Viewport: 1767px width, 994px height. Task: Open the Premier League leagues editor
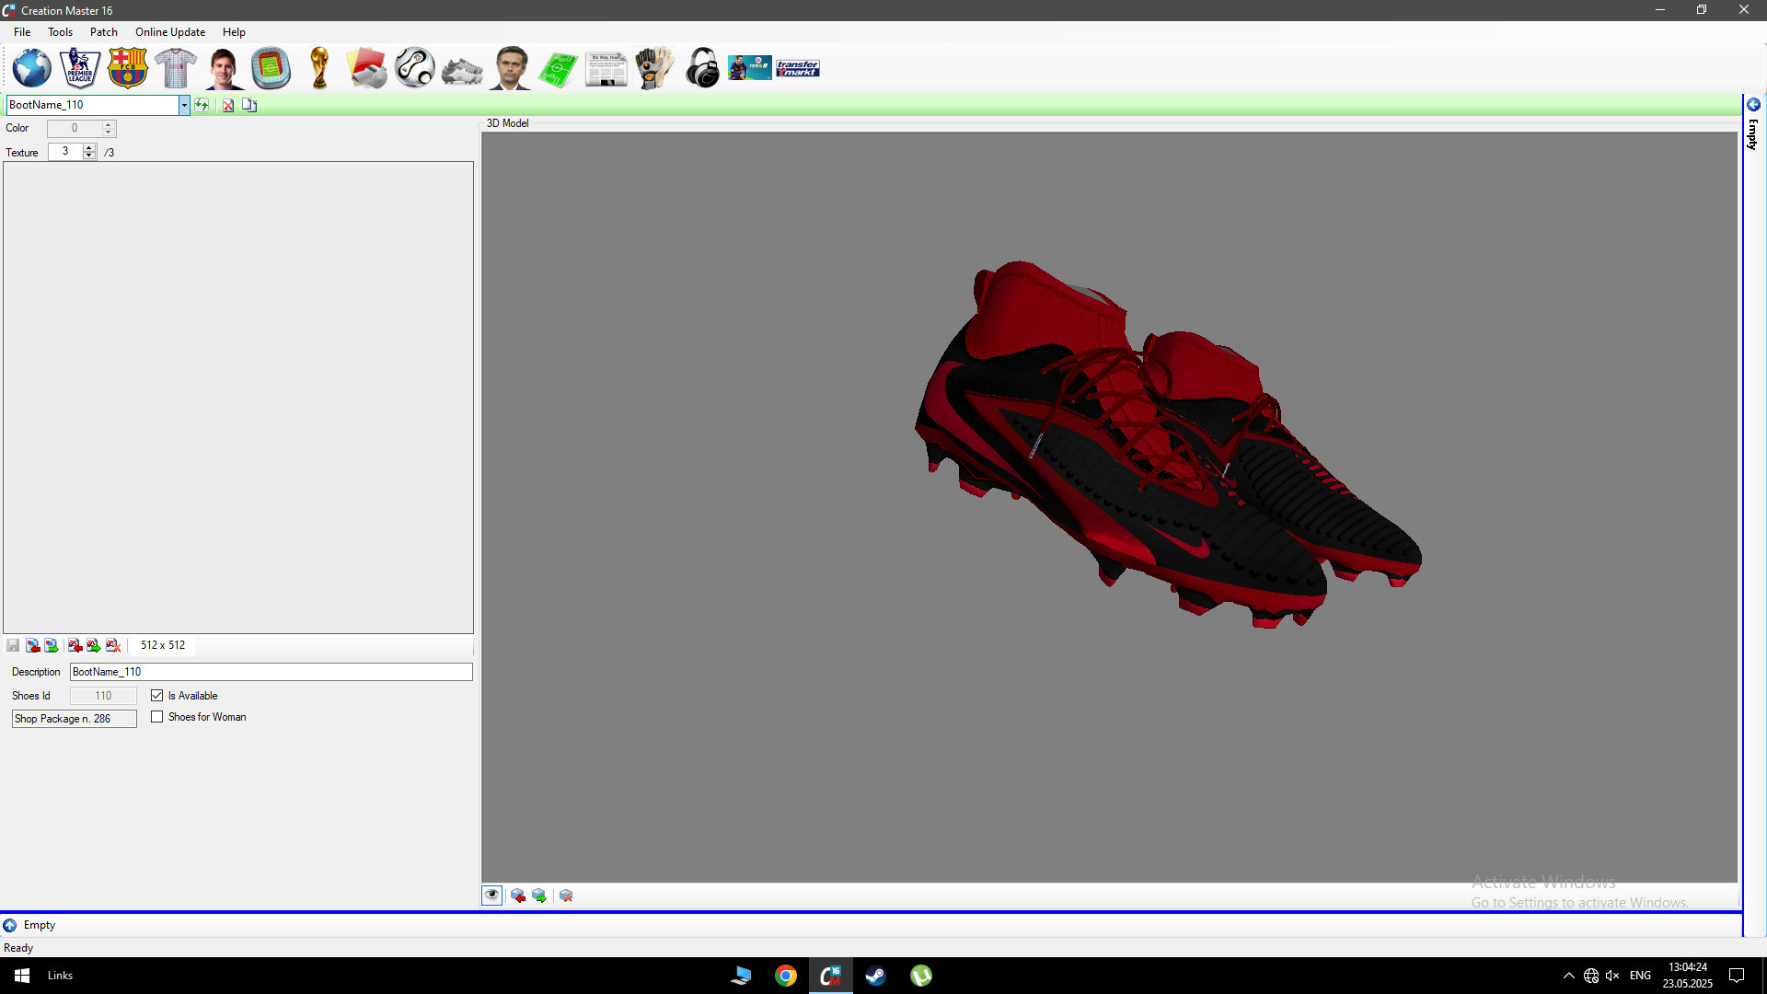pyautogui.click(x=80, y=68)
